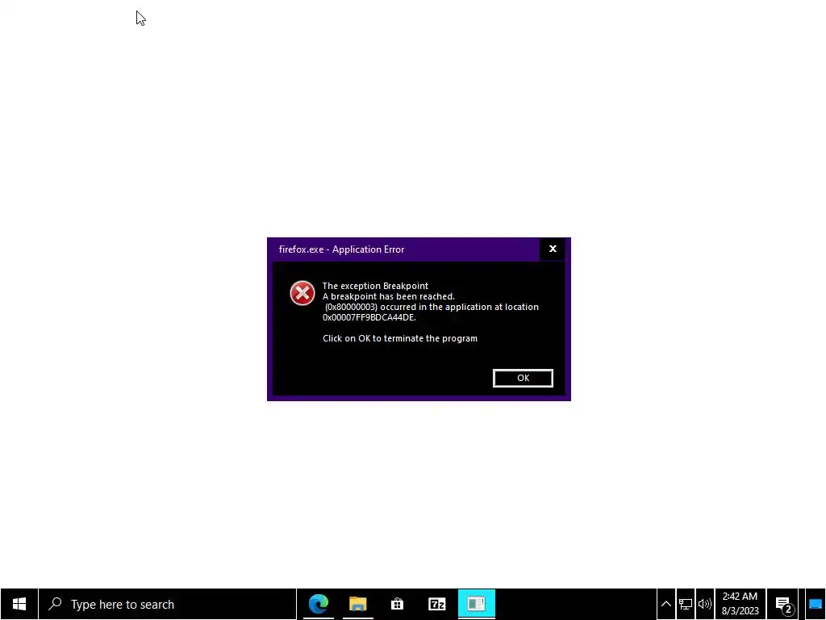Image resolution: width=826 pixels, height=620 pixels.
Task: Click OK to terminate the program
Action: pos(523,378)
